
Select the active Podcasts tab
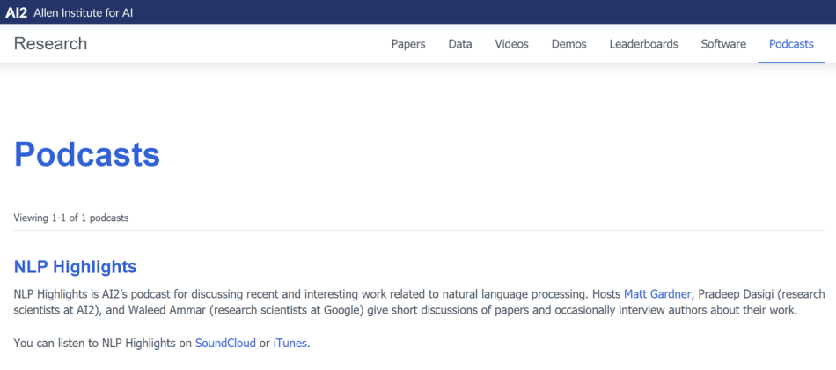pos(791,44)
